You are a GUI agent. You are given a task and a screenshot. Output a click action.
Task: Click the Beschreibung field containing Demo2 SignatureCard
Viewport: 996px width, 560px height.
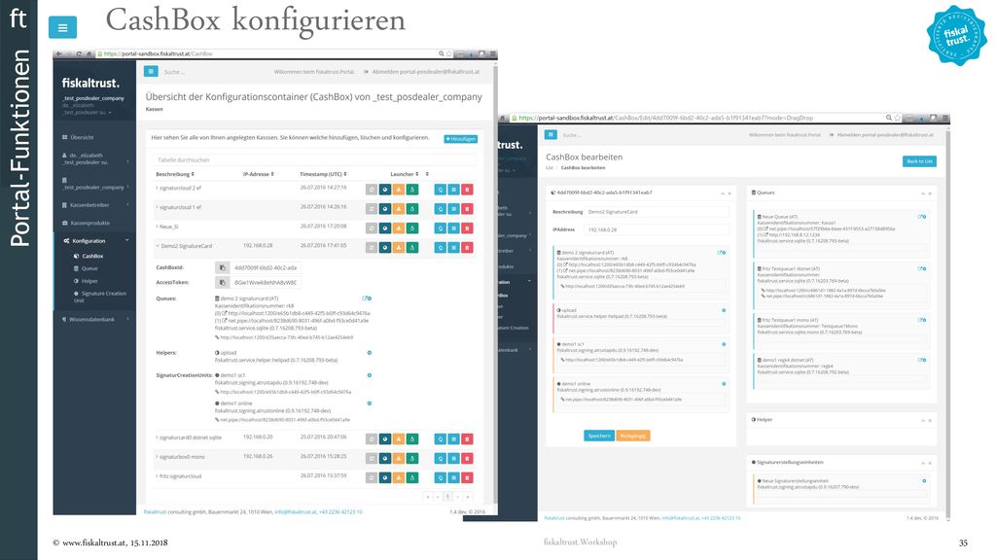pyautogui.click(x=657, y=211)
